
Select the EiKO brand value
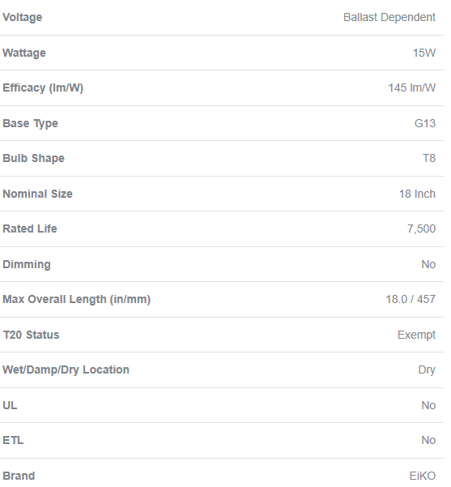[x=423, y=476]
